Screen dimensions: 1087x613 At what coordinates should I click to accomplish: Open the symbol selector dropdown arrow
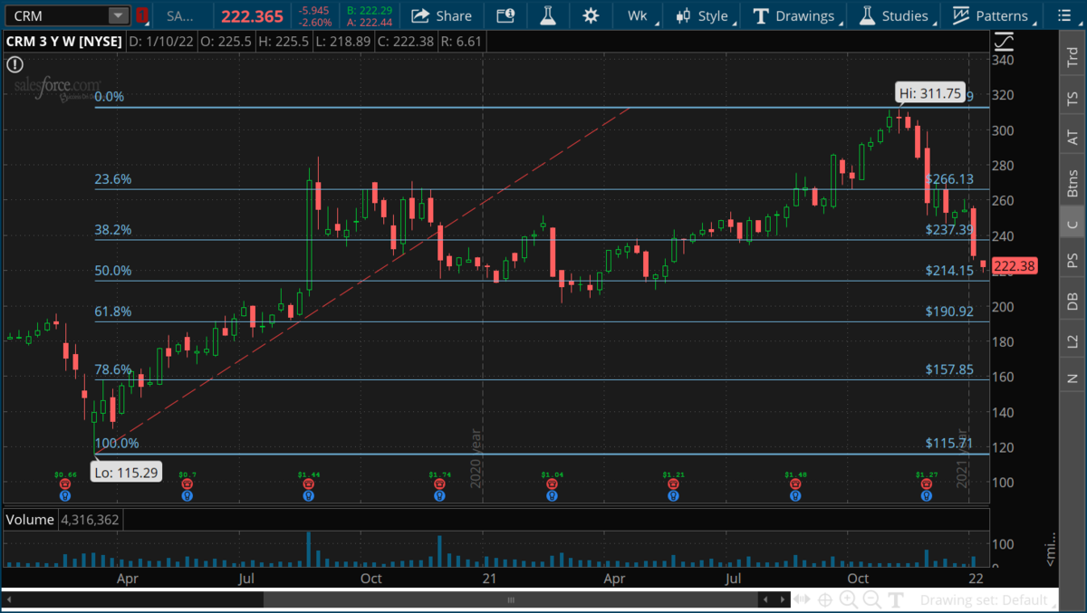[x=119, y=15]
